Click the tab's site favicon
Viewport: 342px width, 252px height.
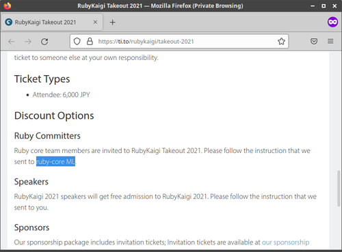pos(9,22)
